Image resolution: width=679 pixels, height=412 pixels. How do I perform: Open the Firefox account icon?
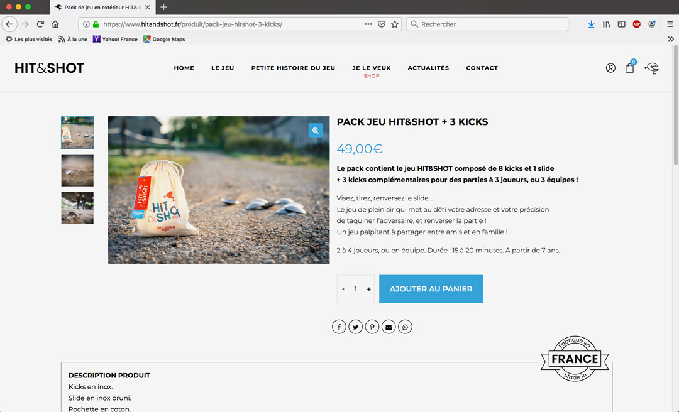click(x=652, y=24)
